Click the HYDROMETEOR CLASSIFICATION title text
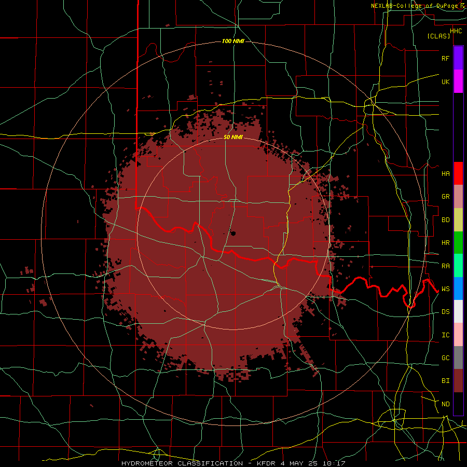 (182, 463)
